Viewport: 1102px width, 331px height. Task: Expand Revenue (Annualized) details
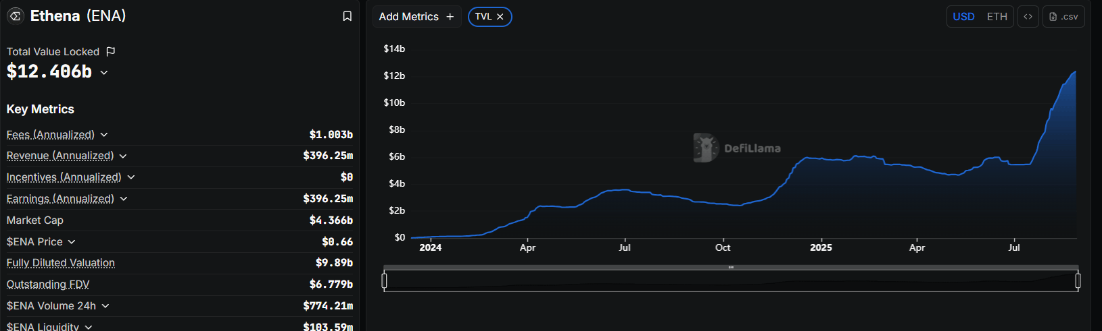coord(123,156)
